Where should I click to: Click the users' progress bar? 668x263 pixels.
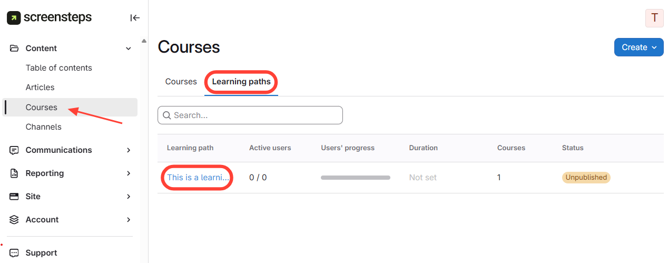coord(355,178)
